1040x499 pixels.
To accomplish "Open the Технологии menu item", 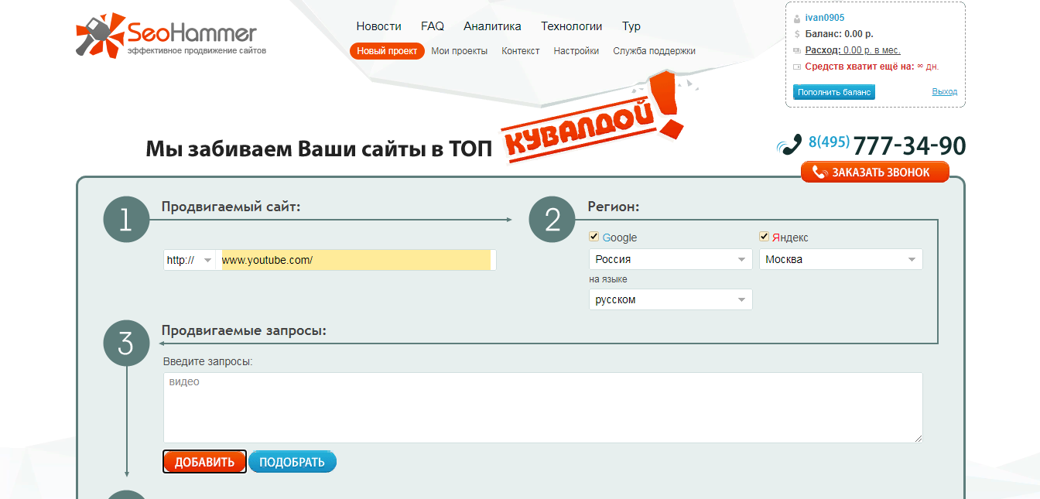I will 572,26.
